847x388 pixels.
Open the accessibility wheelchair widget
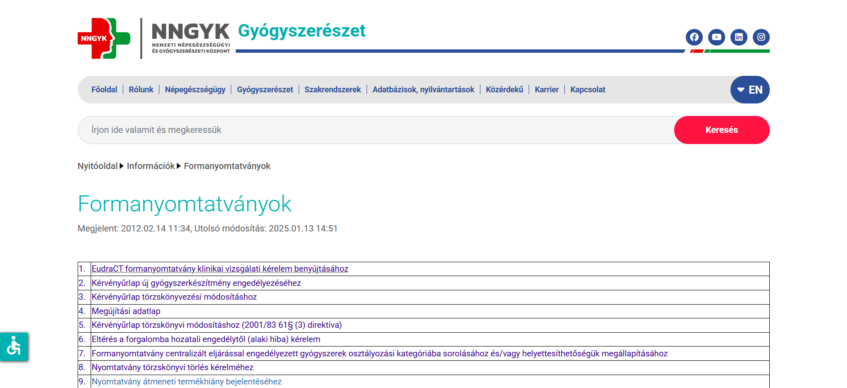(14, 347)
